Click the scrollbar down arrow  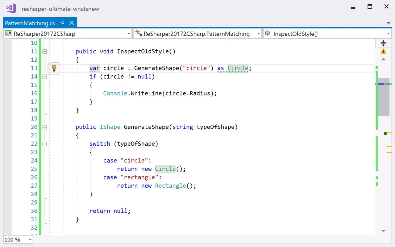[x=383, y=231]
